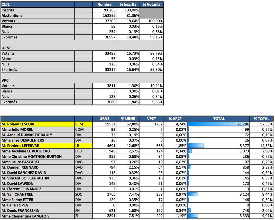Select the % TOTAL column header

[261, 119]
